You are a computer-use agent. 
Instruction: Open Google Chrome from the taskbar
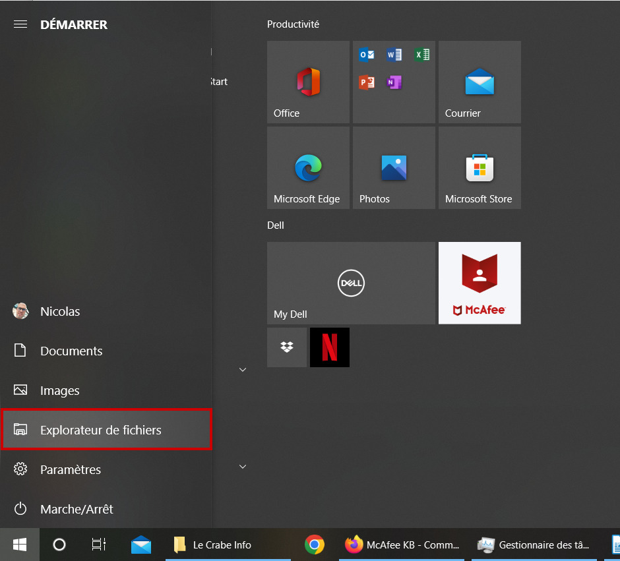point(315,545)
